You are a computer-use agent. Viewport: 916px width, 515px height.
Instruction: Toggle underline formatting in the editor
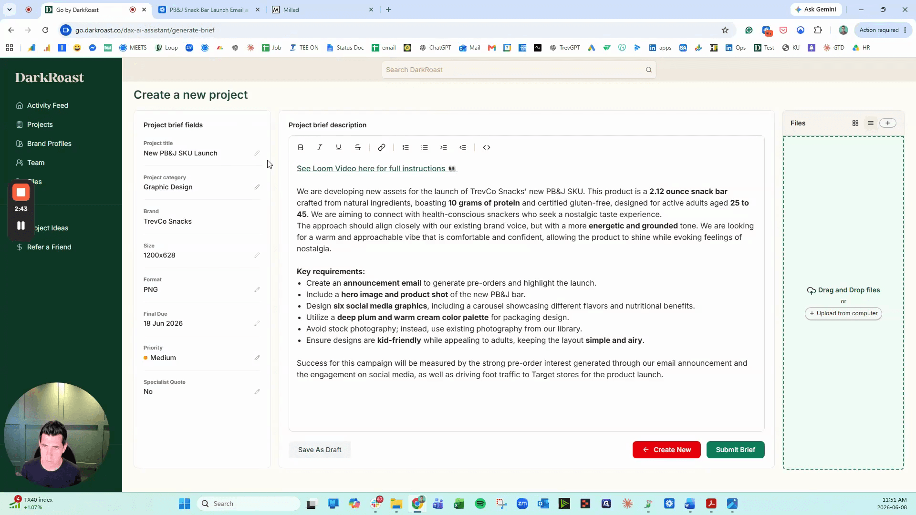point(339,147)
